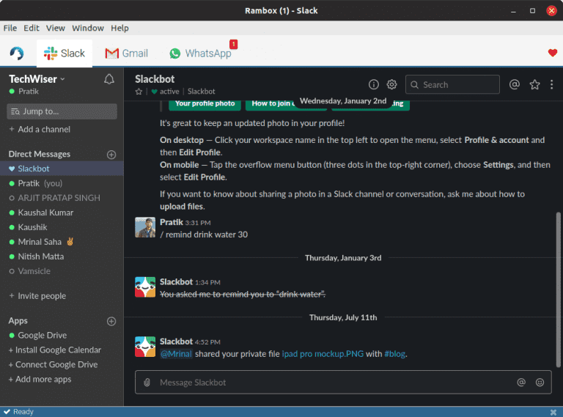563x417 pixels.
Task: Click Add more apps
Action: [x=40, y=380]
